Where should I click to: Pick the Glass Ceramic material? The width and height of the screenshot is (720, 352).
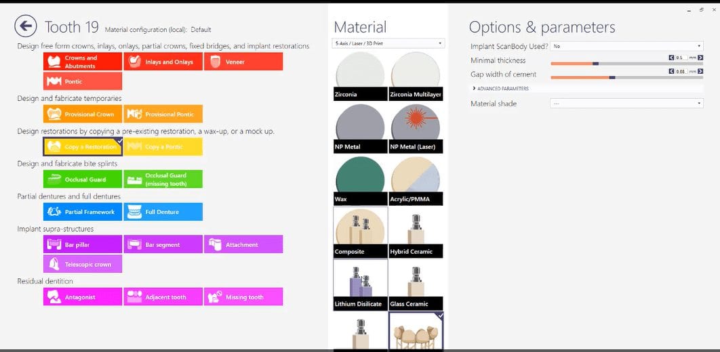coord(416,284)
